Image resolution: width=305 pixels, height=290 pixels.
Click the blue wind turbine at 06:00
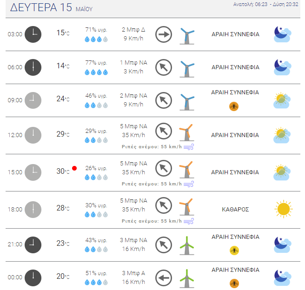point(187,69)
